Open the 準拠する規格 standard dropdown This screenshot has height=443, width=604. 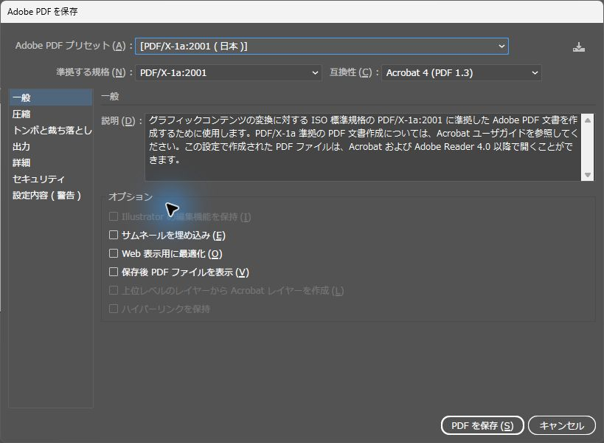tap(228, 72)
